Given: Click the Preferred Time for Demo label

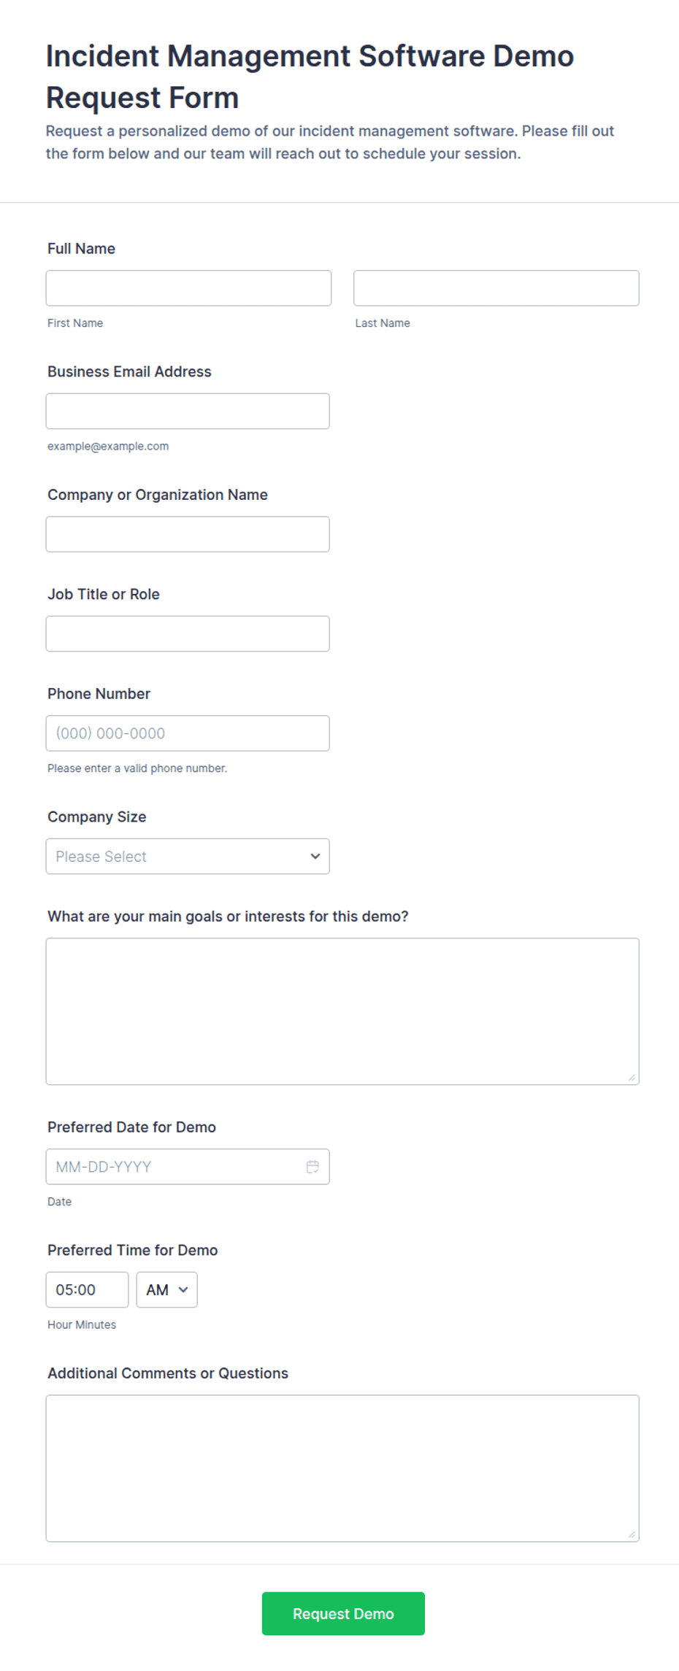Looking at the screenshot, I should click(x=132, y=1251).
